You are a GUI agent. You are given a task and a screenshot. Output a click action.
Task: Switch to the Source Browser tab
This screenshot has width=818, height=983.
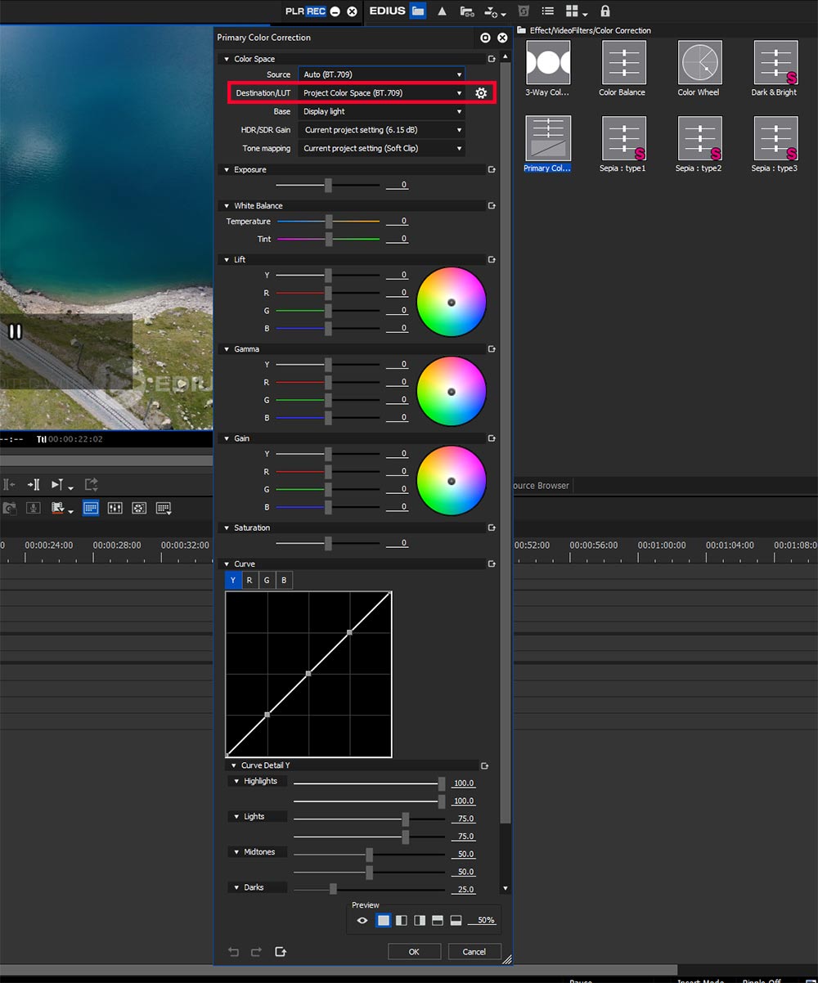[540, 486]
